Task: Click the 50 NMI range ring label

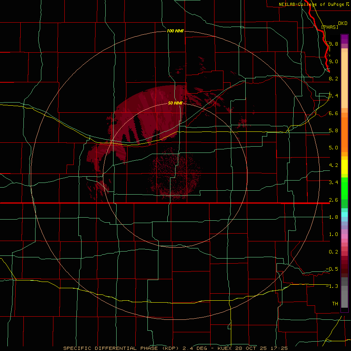Action: click(x=175, y=103)
